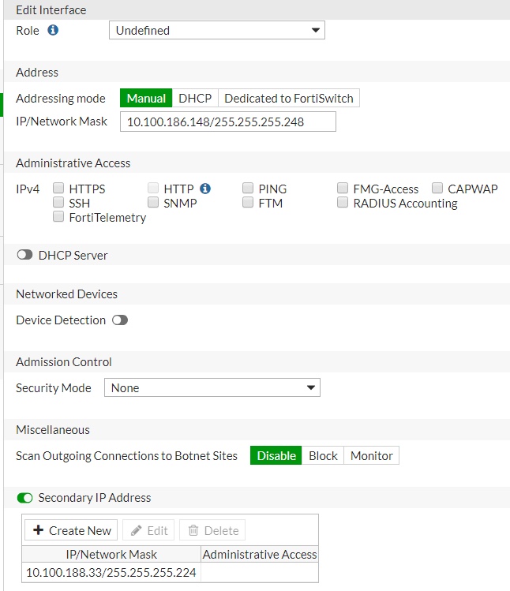Select Dedicated to FortiSwitch addressing mode

coord(289,99)
